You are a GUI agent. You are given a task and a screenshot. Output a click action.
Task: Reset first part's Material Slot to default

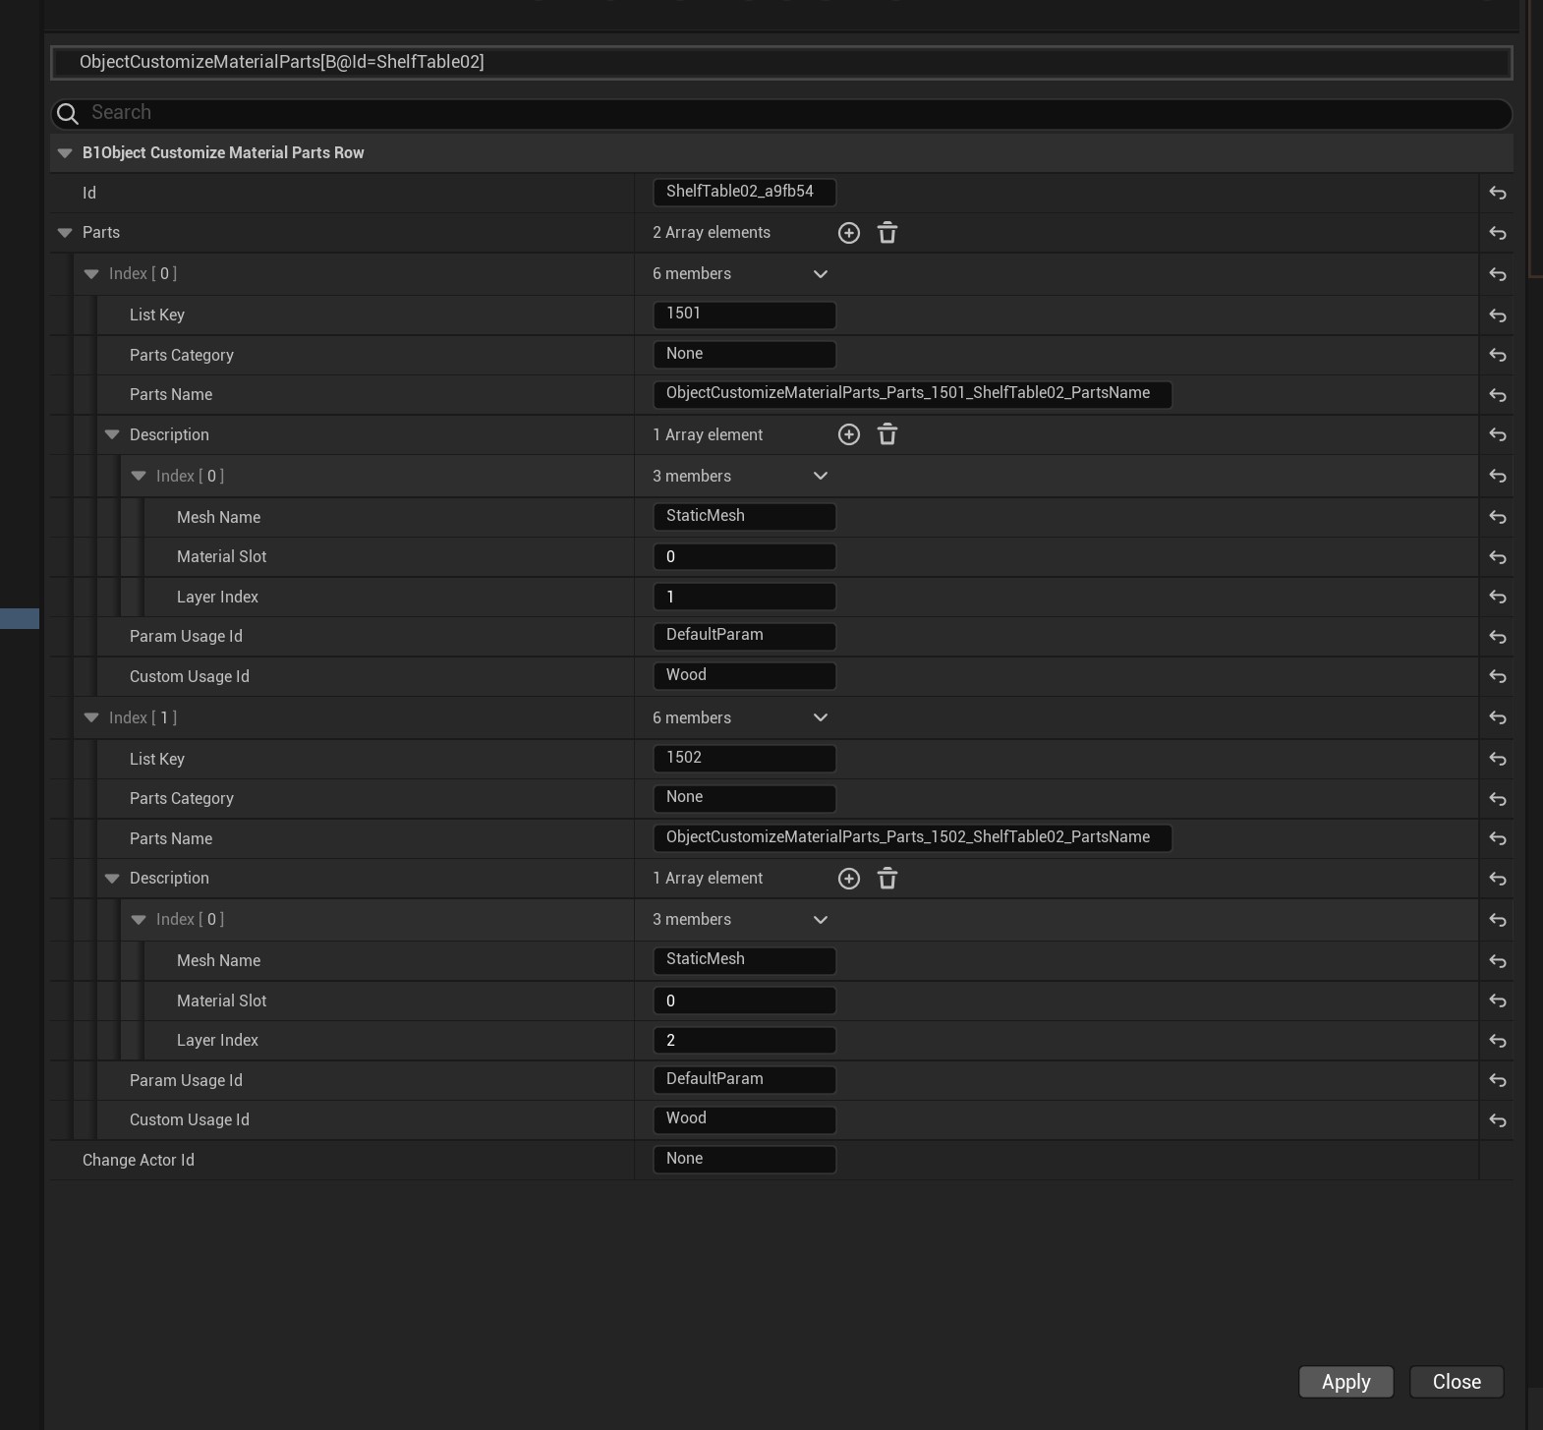[x=1498, y=557]
